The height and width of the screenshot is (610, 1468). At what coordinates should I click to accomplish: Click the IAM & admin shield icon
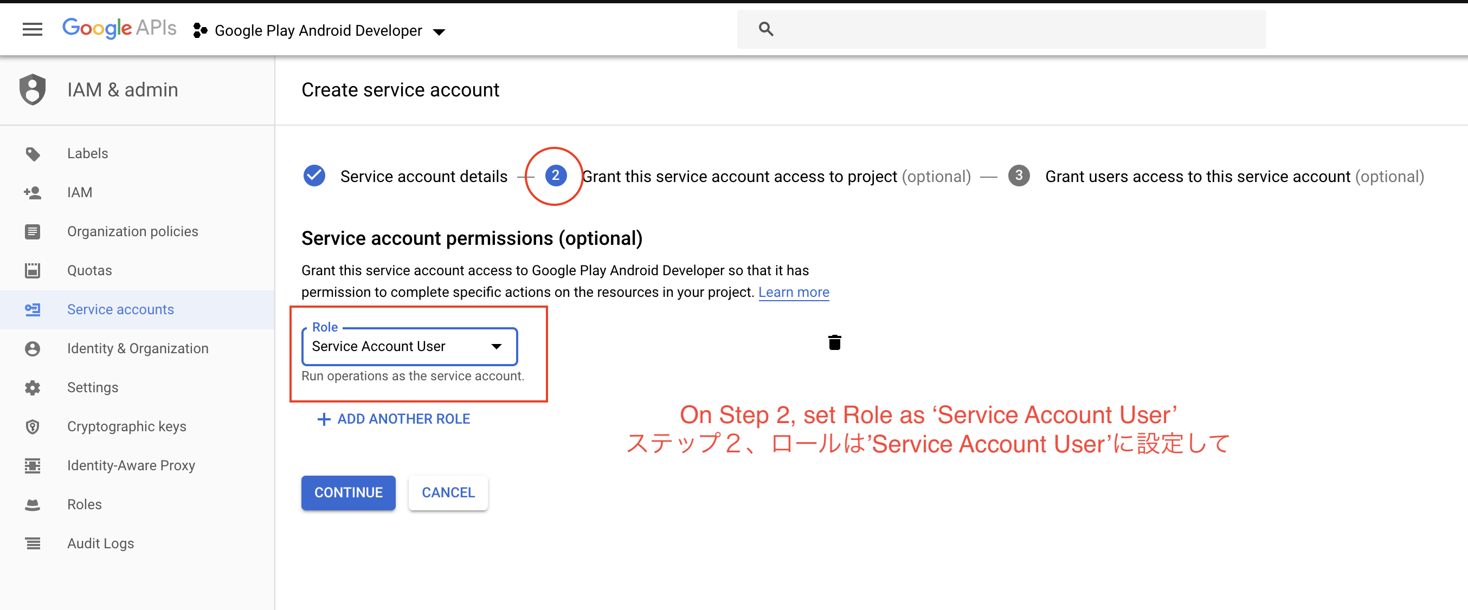pyautogui.click(x=33, y=89)
